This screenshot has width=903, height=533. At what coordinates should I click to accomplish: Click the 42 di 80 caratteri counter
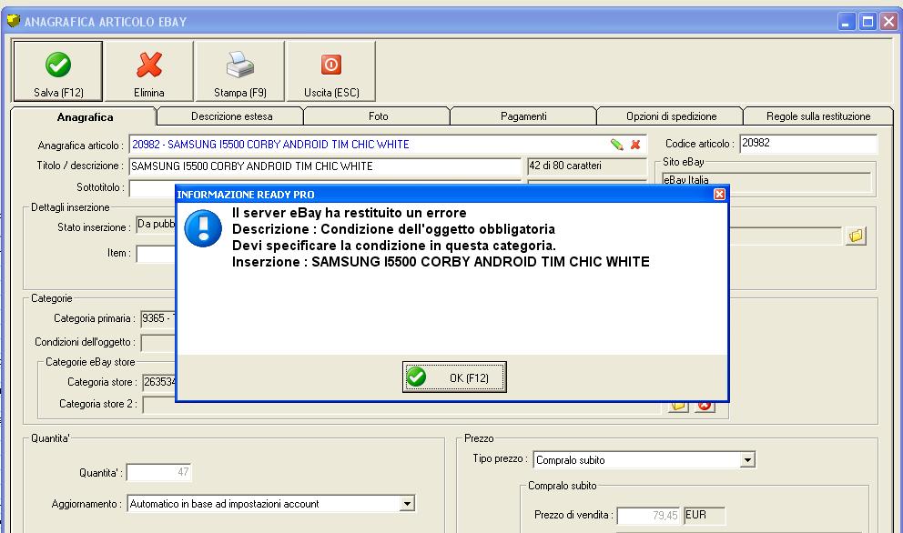tap(587, 166)
